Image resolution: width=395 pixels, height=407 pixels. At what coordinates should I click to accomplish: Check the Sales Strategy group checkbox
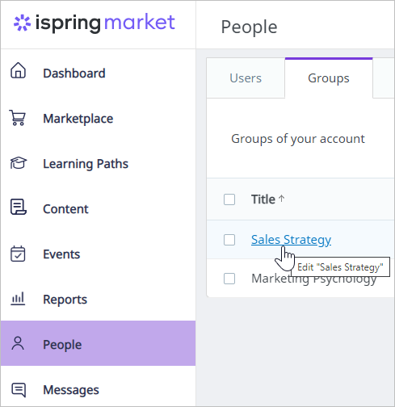pyautogui.click(x=229, y=240)
